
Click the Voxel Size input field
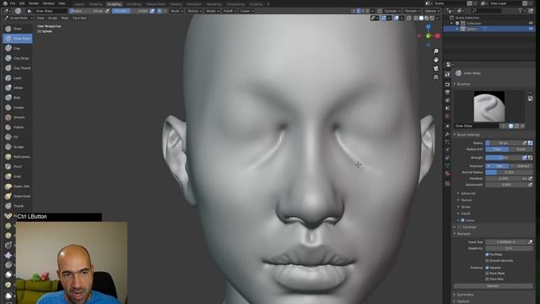click(506, 242)
